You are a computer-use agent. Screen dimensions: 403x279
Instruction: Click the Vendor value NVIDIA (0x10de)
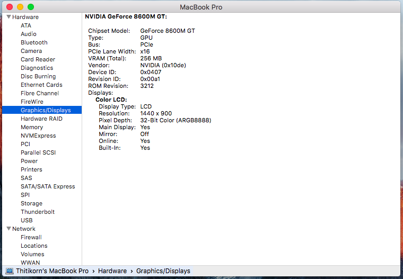tap(163, 65)
